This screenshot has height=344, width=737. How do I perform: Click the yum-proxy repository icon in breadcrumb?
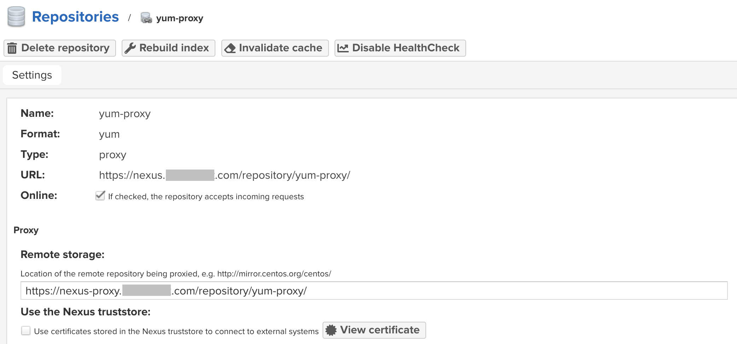tap(146, 18)
